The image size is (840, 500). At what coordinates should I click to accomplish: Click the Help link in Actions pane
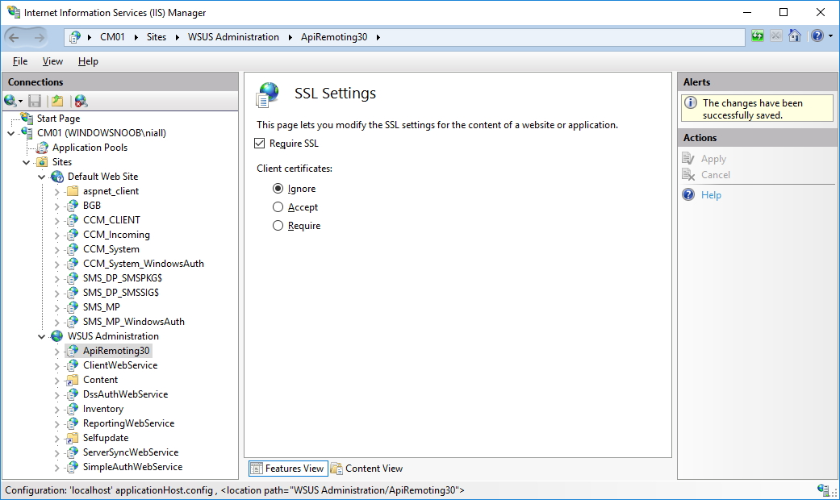(x=711, y=195)
